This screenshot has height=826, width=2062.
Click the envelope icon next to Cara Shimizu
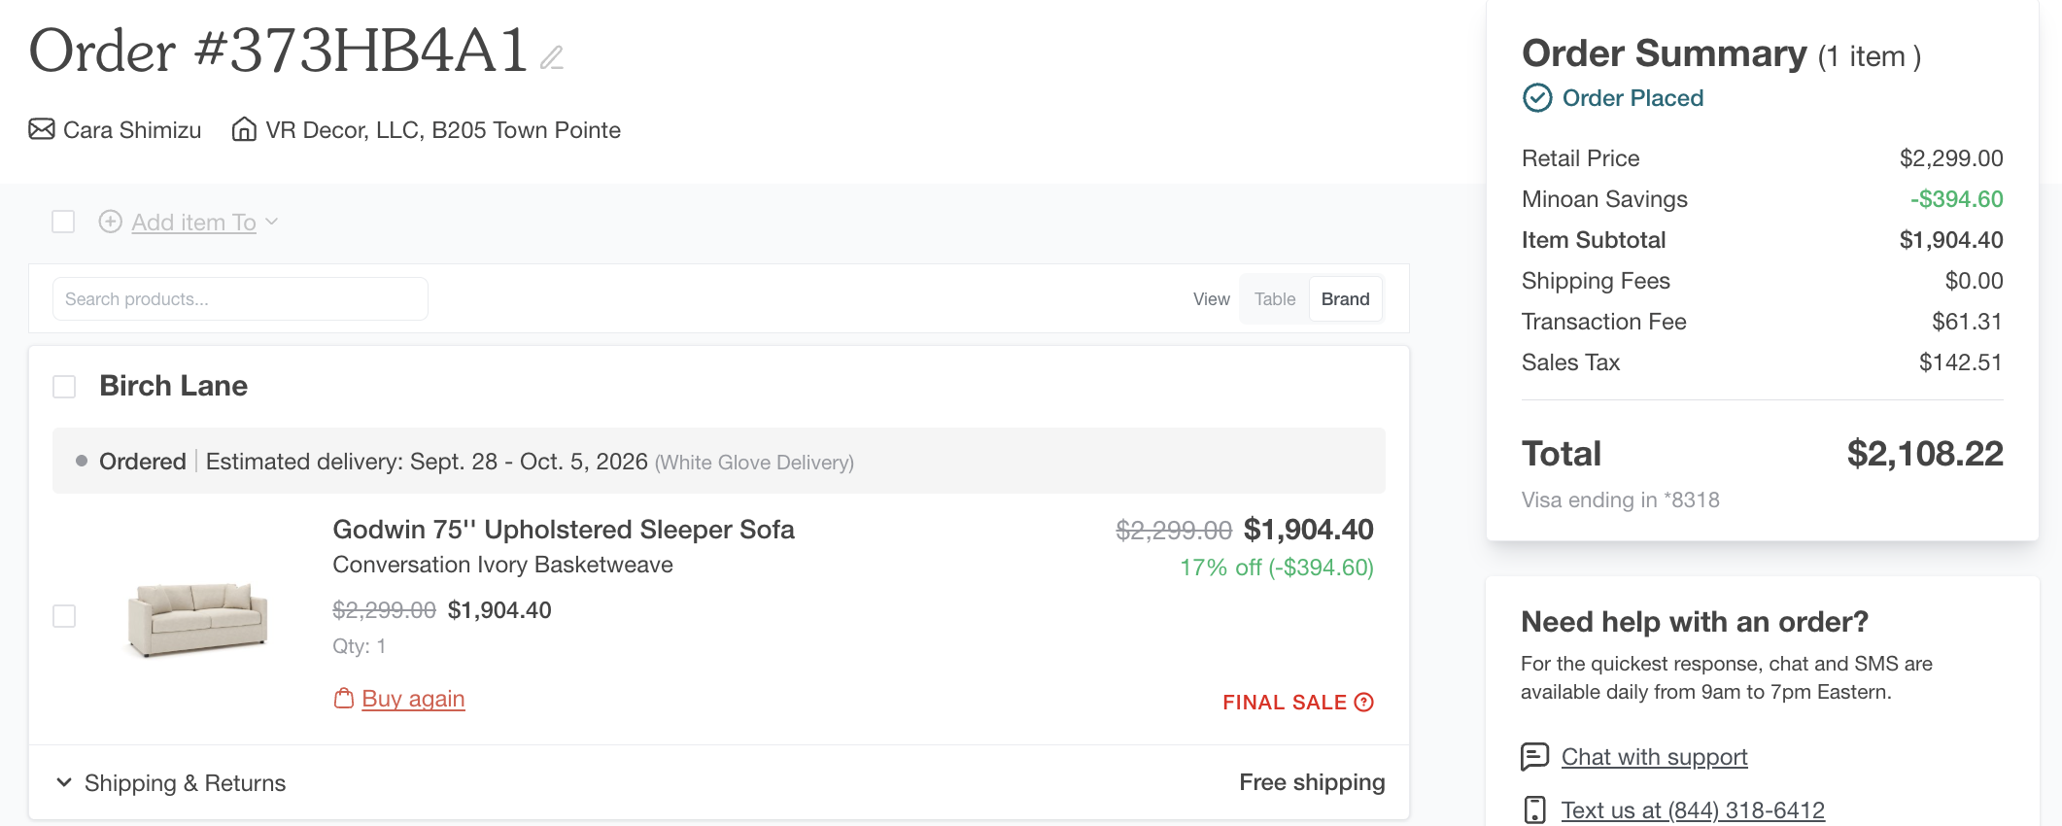(42, 129)
